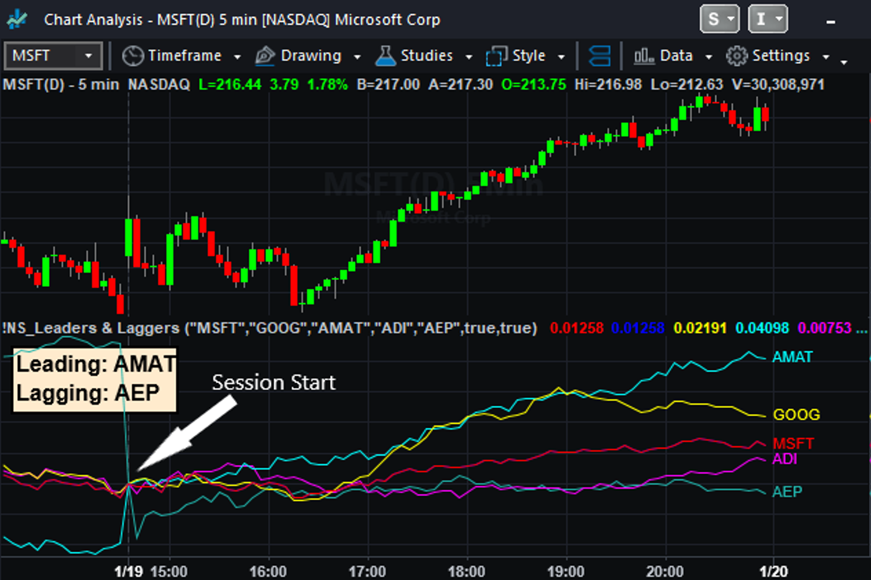
Task: Click the 19:00 time axis label
Action: (566, 571)
